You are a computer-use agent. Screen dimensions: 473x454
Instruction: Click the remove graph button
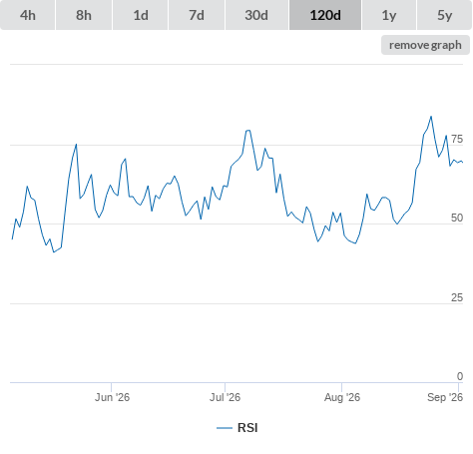click(x=425, y=45)
